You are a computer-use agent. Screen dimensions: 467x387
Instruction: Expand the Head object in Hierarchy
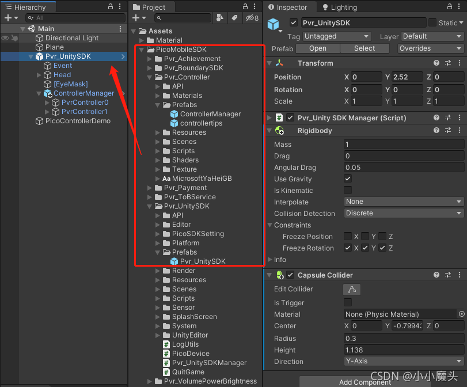(39, 75)
